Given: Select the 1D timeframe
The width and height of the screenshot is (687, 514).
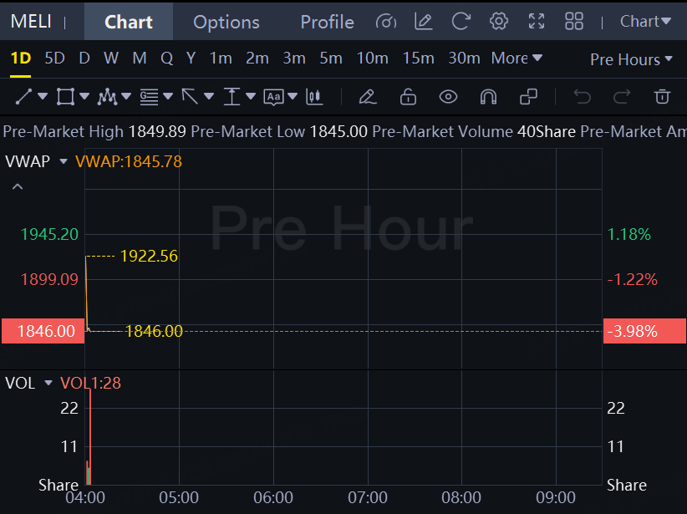Looking at the screenshot, I should 20,58.
